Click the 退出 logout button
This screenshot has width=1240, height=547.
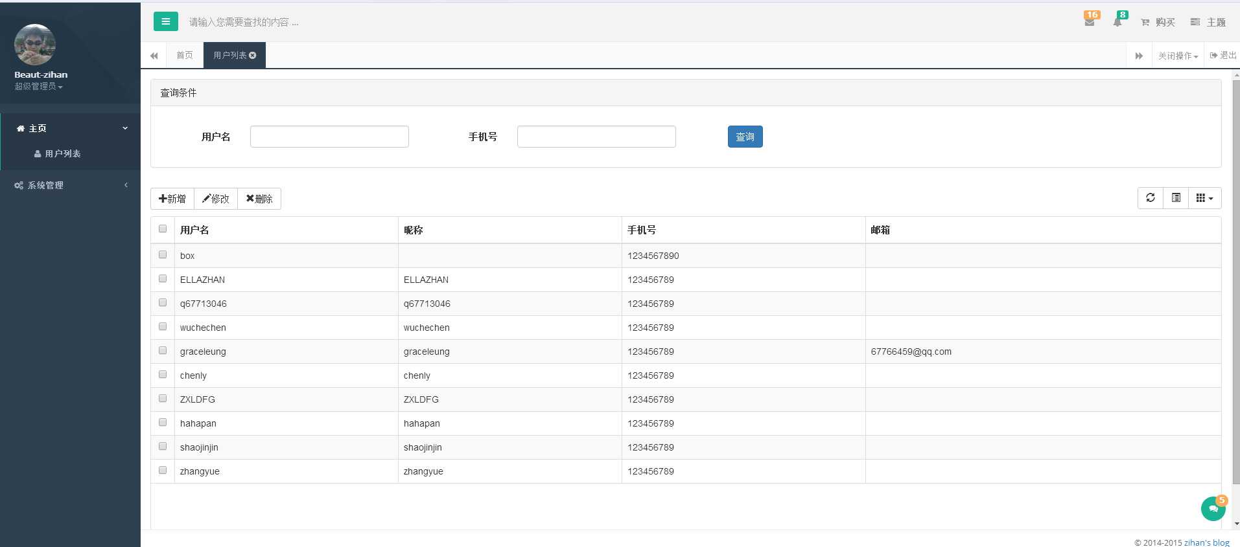[x=1223, y=56]
